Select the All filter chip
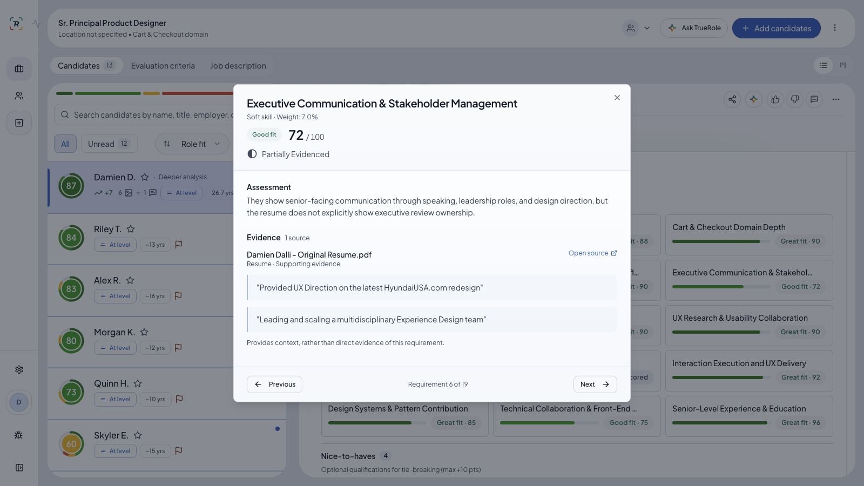This screenshot has width=864, height=486. click(65, 144)
